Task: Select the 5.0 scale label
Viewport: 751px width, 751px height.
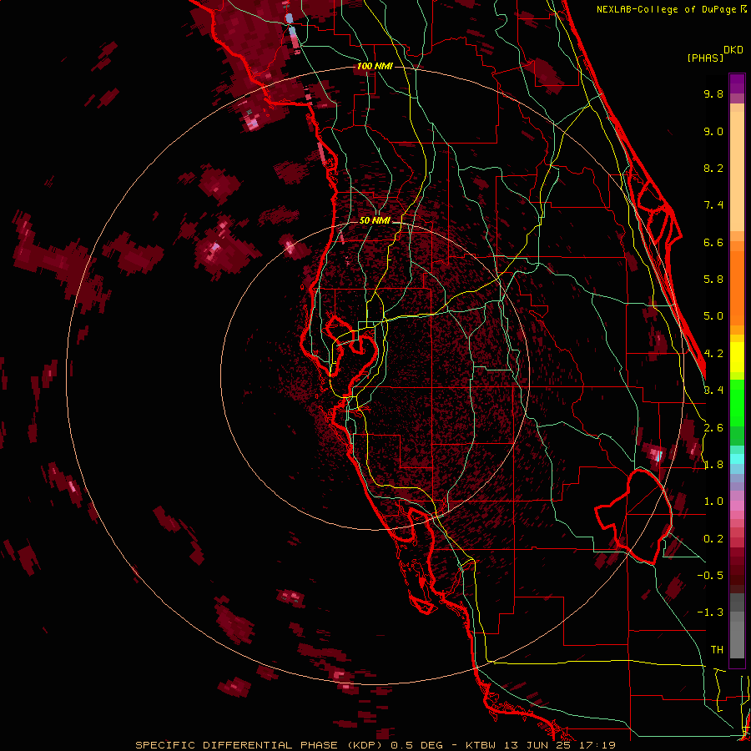Action: (713, 316)
